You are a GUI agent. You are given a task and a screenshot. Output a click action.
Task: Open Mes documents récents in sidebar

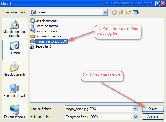(14, 28)
